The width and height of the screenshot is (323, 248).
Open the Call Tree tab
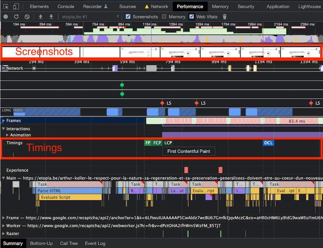[x=69, y=243]
